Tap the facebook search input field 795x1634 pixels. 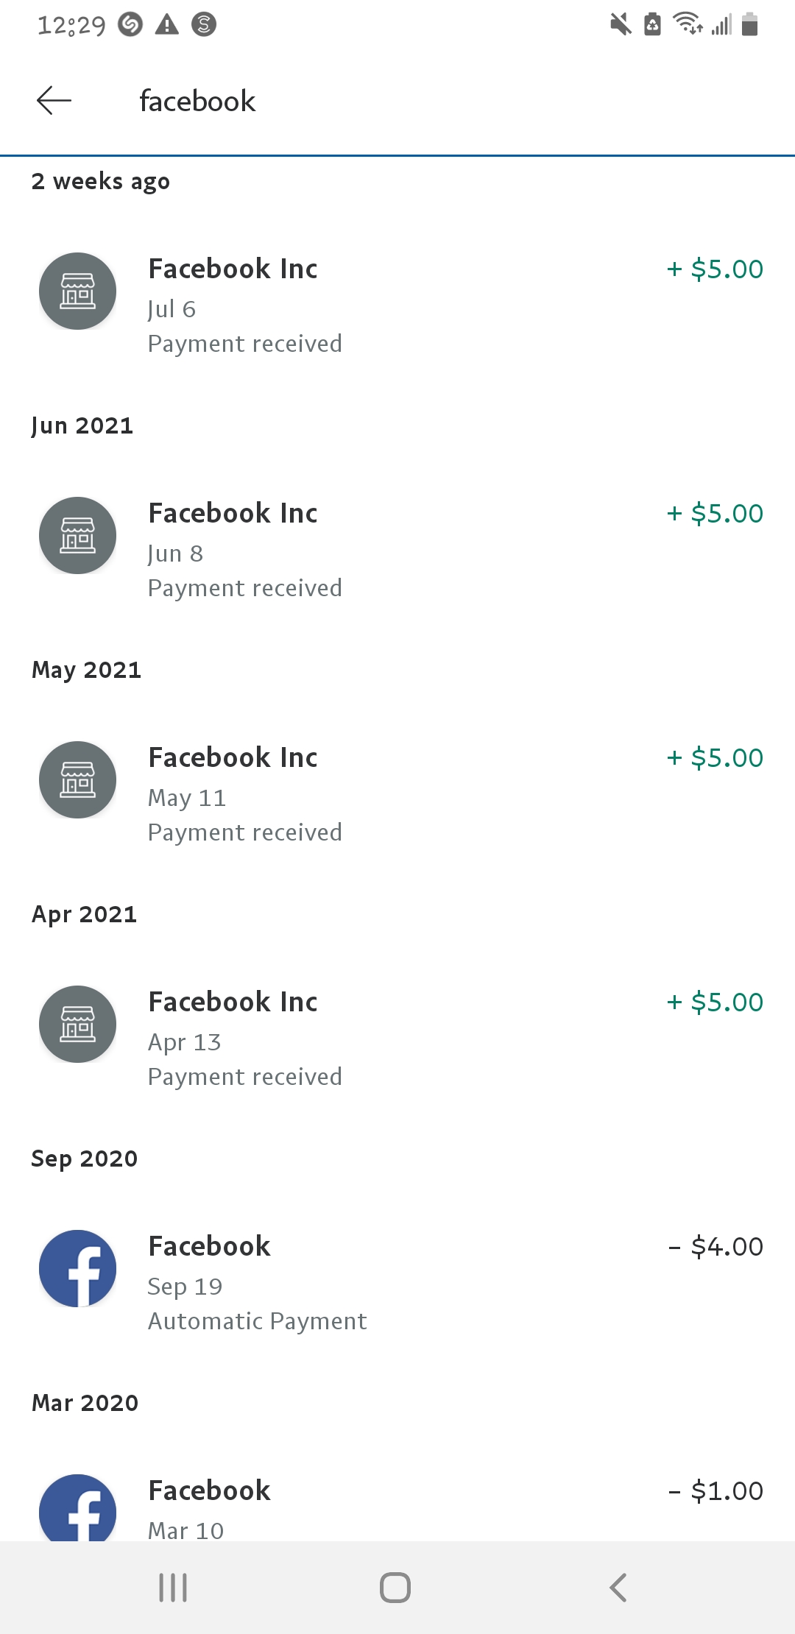294,100
